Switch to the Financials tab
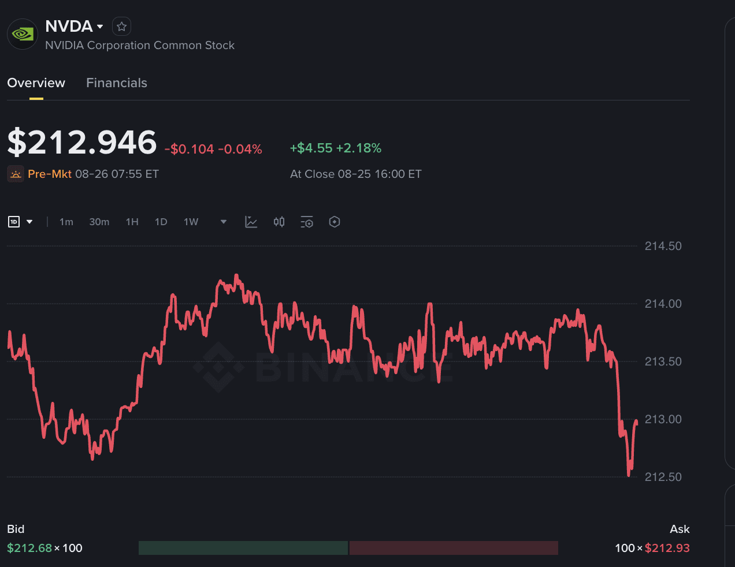This screenshot has height=567, width=735. tap(117, 83)
